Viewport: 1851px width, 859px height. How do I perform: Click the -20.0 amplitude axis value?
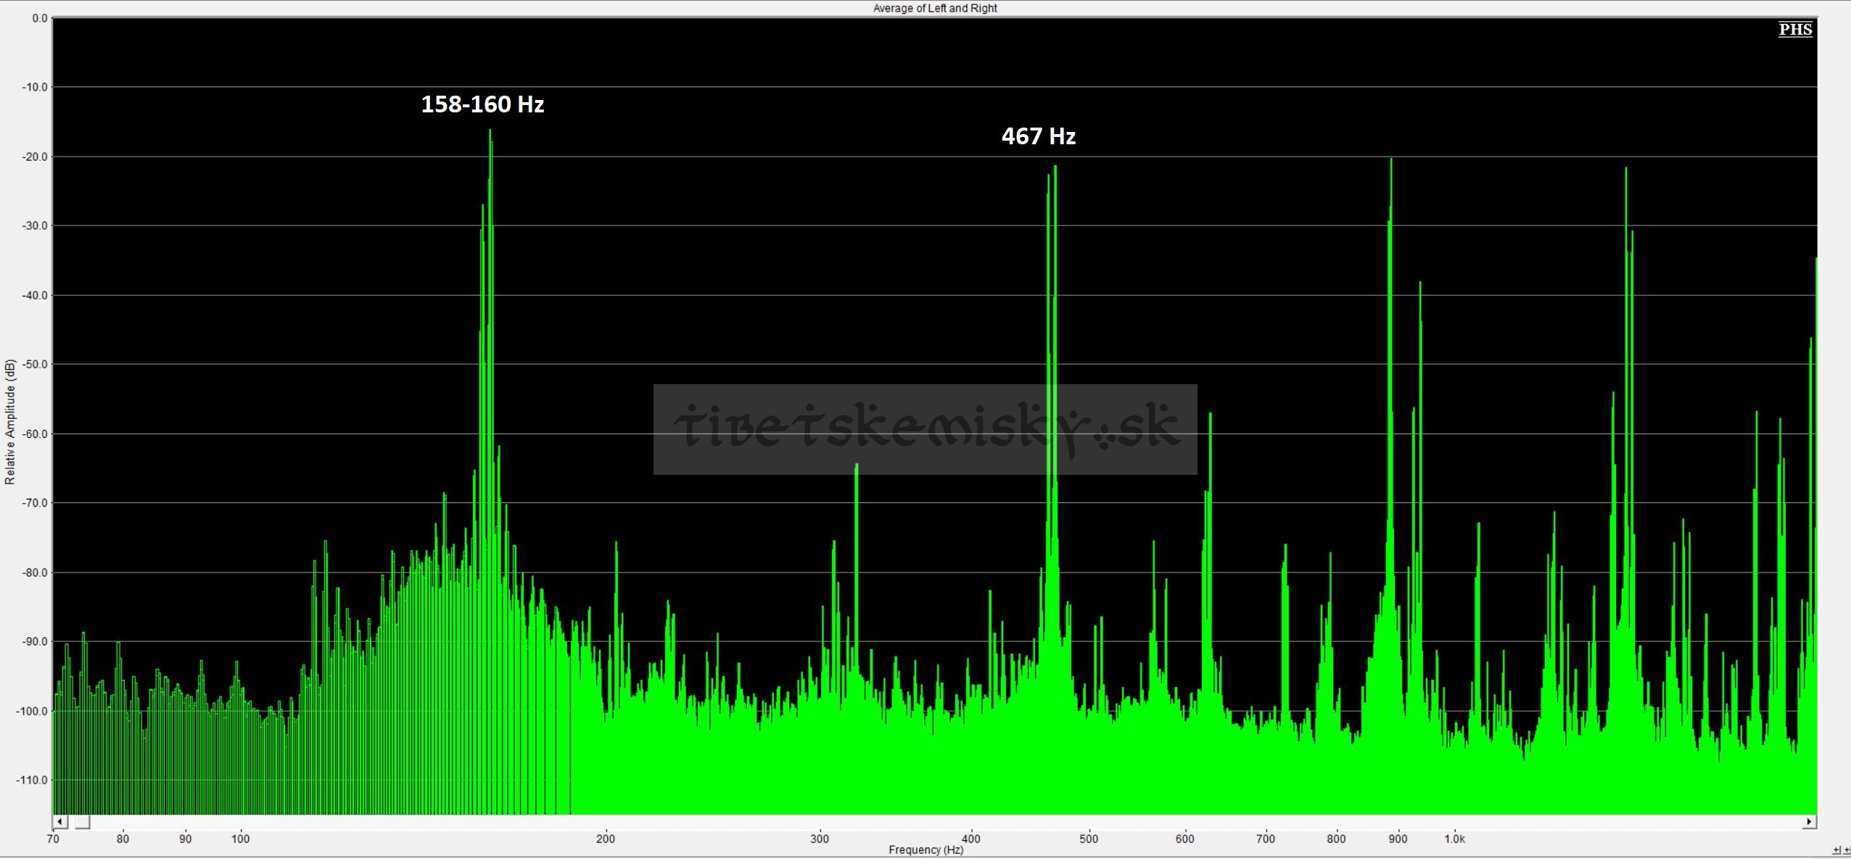[35, 157]
